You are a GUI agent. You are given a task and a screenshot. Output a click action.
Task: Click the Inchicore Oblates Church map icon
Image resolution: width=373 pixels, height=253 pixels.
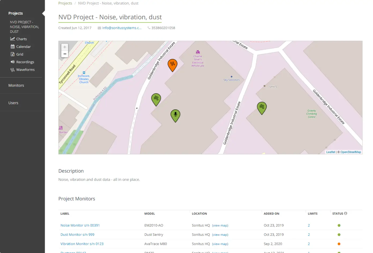pyautogui.click(x=84, y=73)
